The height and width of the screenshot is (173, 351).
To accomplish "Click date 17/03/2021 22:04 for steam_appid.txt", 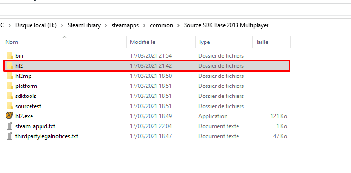I will coord(151,126).
